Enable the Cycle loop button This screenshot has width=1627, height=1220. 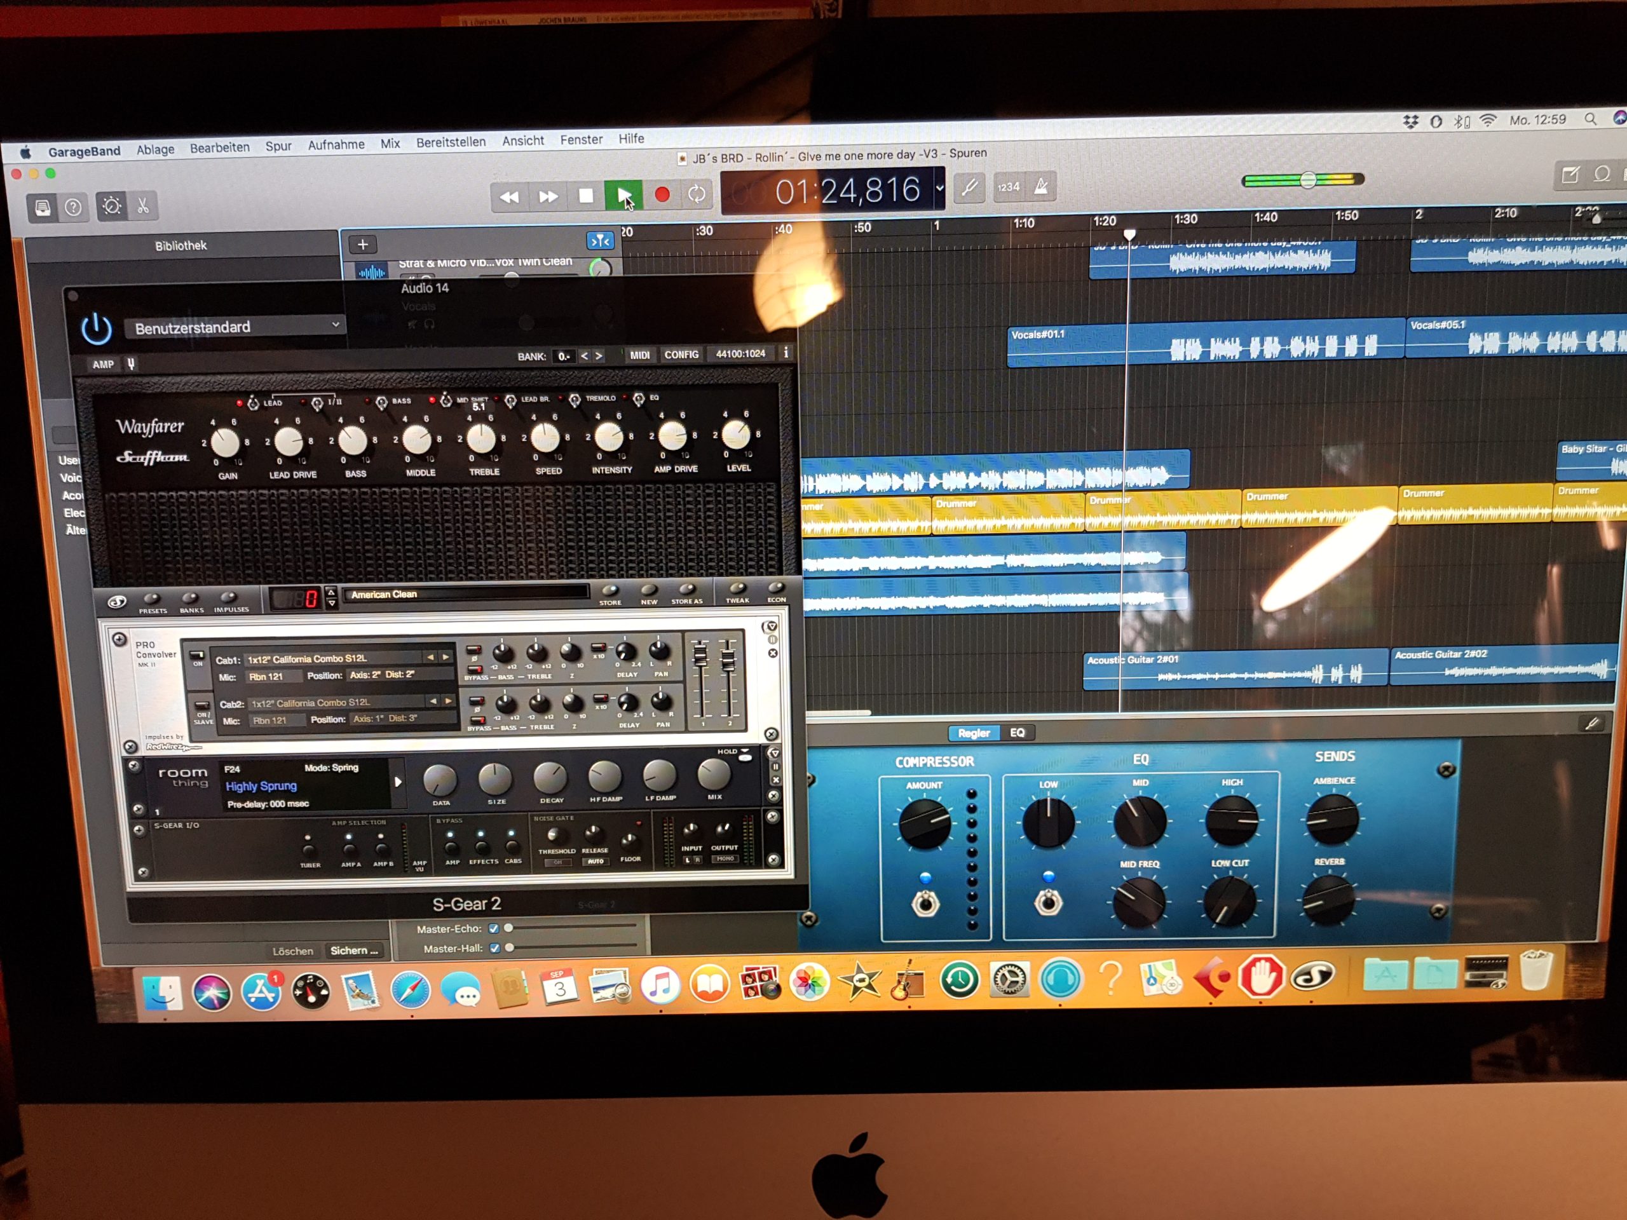697,194
